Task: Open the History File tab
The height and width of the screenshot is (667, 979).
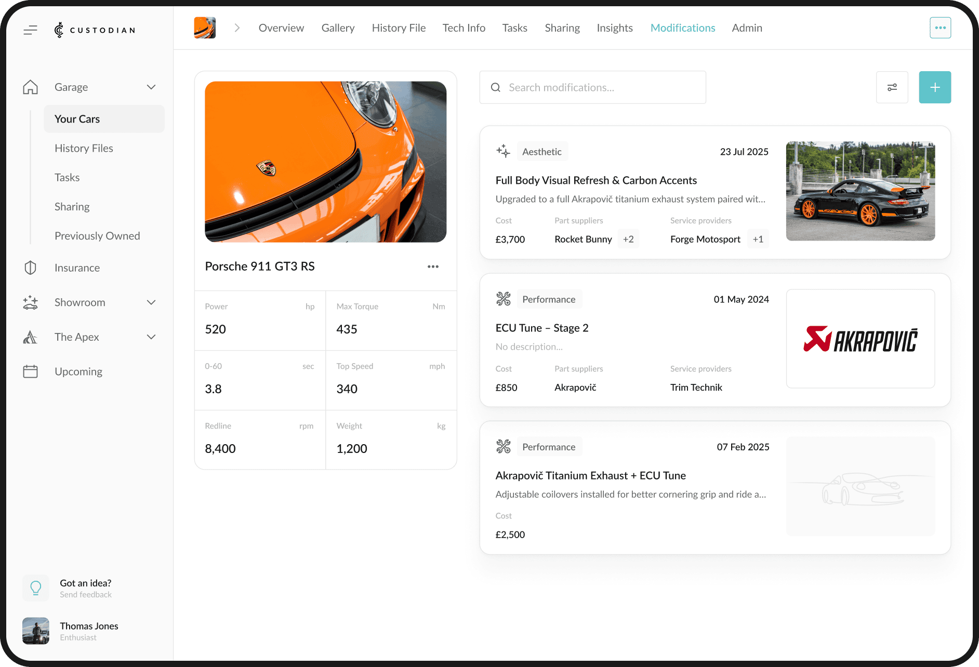Action: [x=399, y=28]
